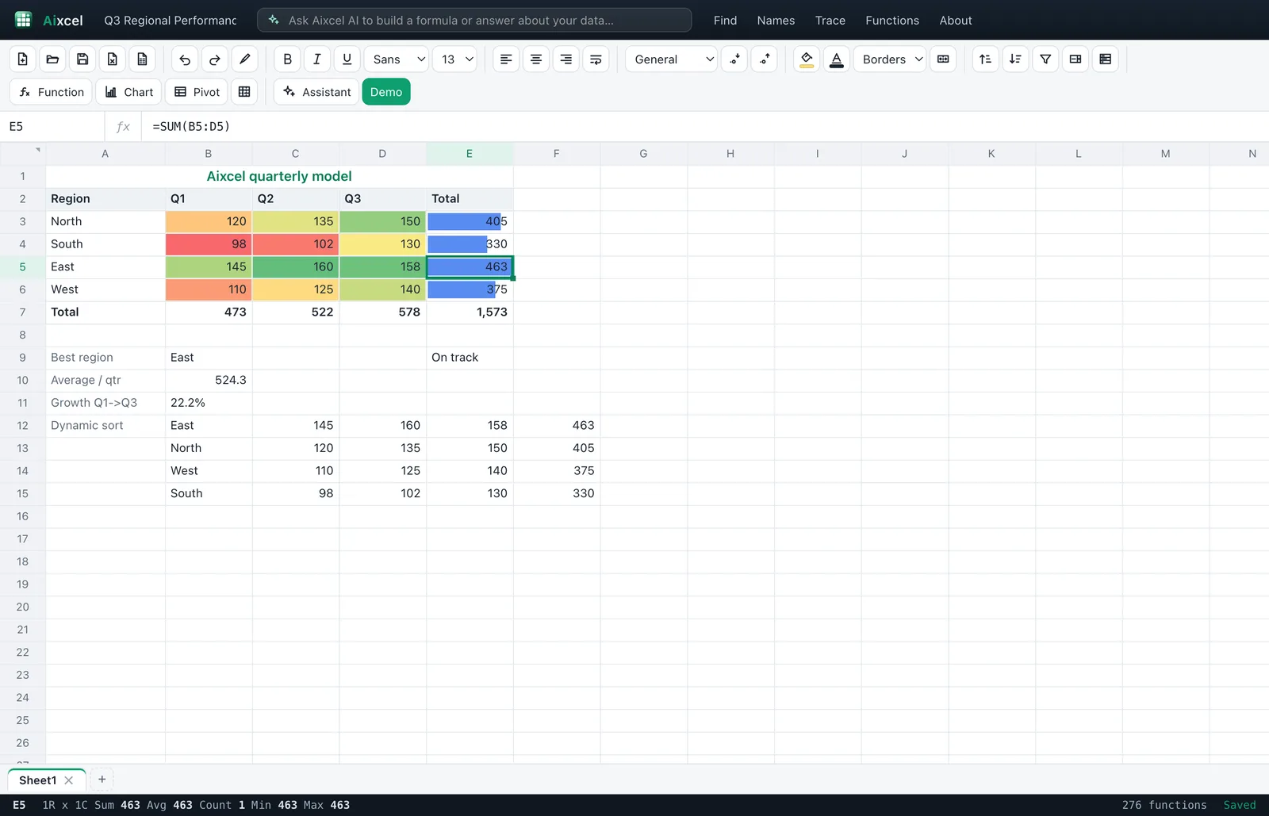Open the Names menu
Screen dimensions: 1269x816
776,20
